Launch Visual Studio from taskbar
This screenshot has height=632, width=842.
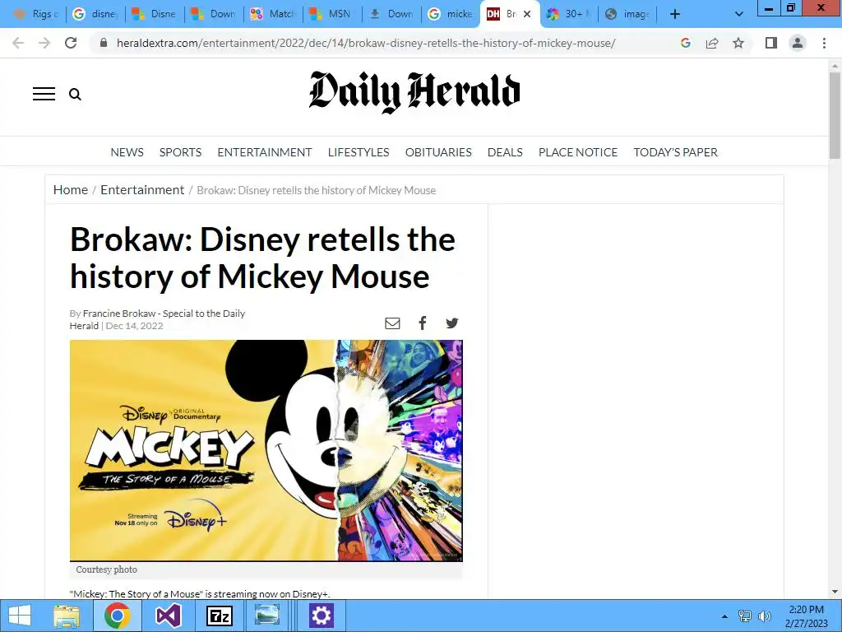[x=169, y=616]
